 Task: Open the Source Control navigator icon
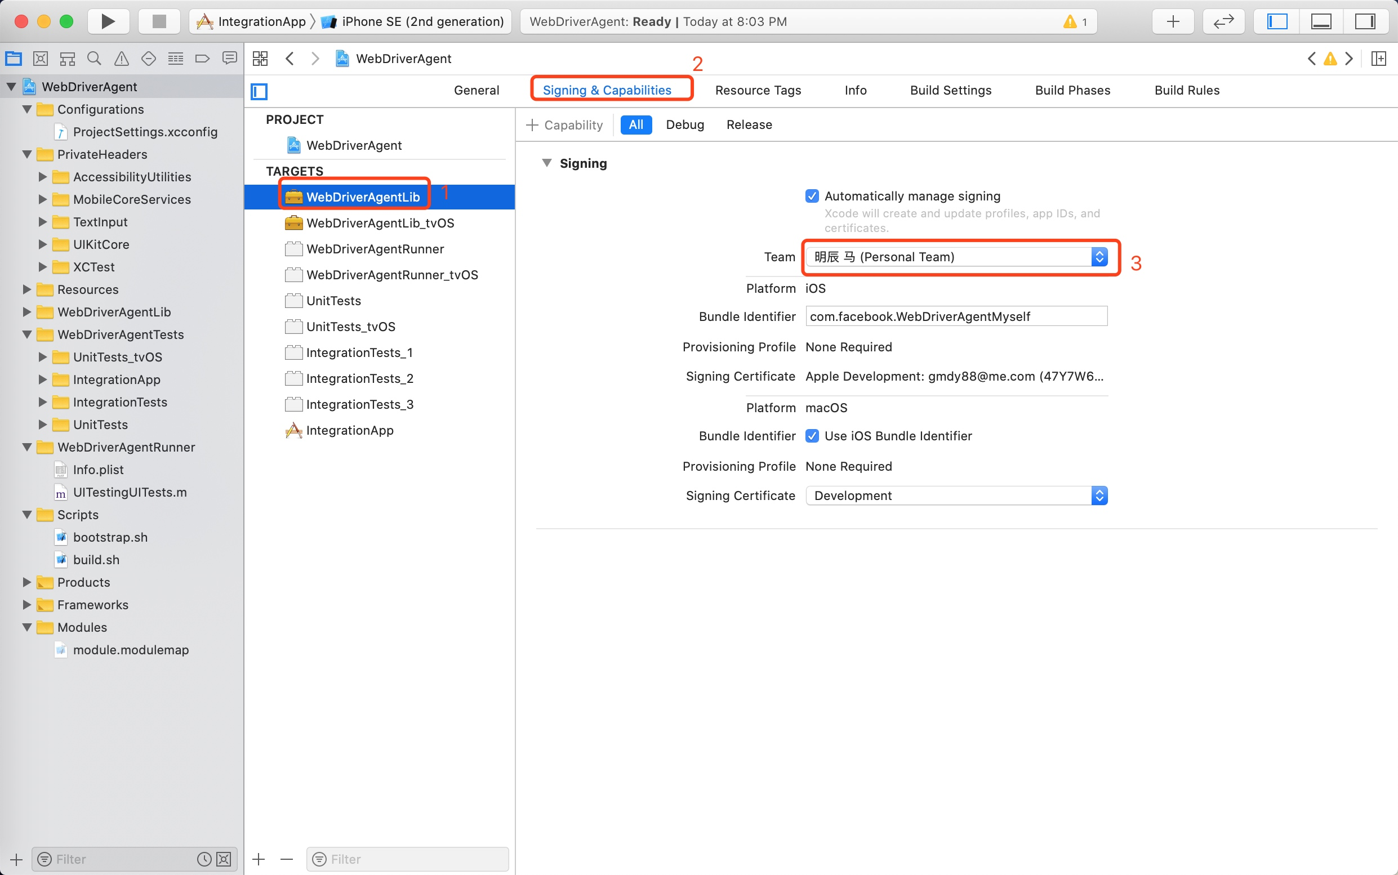click(40, 59)
